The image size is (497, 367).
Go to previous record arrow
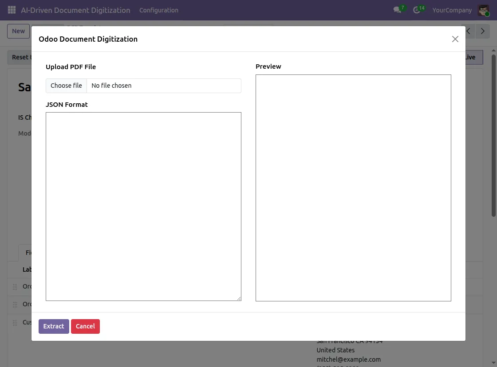(x=469, y=31)
